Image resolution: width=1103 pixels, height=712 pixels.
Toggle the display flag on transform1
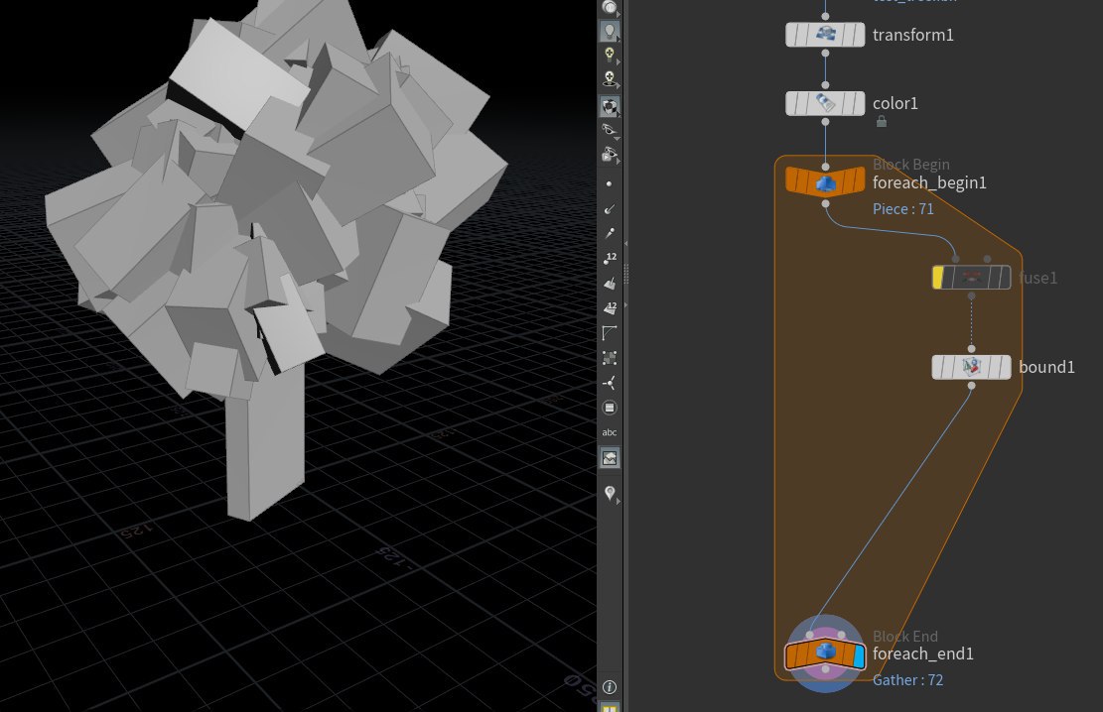point(858,35)
